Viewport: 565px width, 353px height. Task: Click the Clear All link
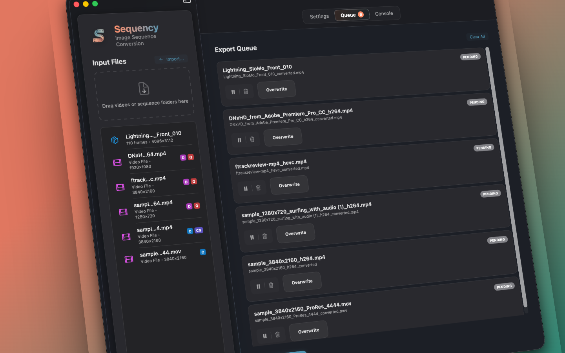tap(477, 36)
